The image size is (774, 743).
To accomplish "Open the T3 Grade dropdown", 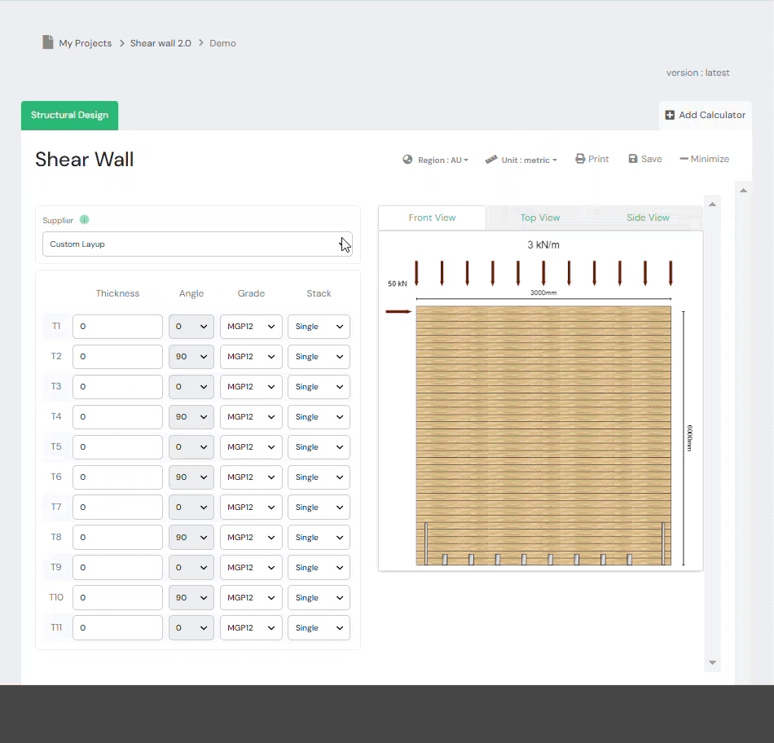I will click(251, 386).
